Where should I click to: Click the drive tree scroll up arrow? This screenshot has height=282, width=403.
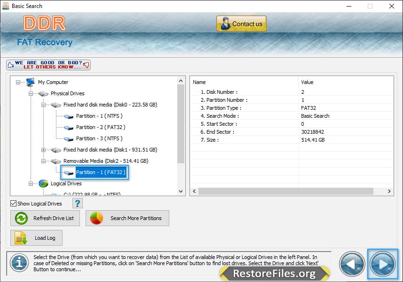click(x=181, y=81)
